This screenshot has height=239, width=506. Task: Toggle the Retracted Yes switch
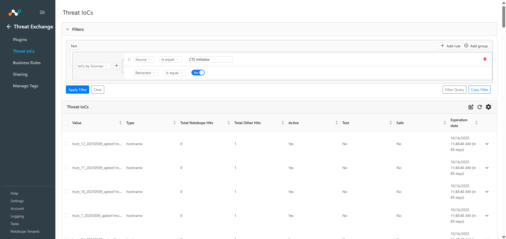[x=198, y=73]
